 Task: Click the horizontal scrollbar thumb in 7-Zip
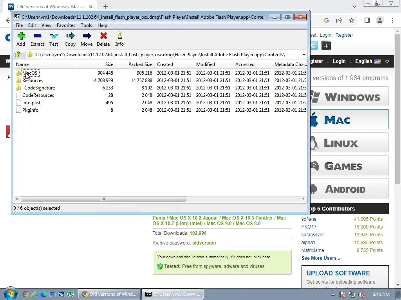coord(103,199)
